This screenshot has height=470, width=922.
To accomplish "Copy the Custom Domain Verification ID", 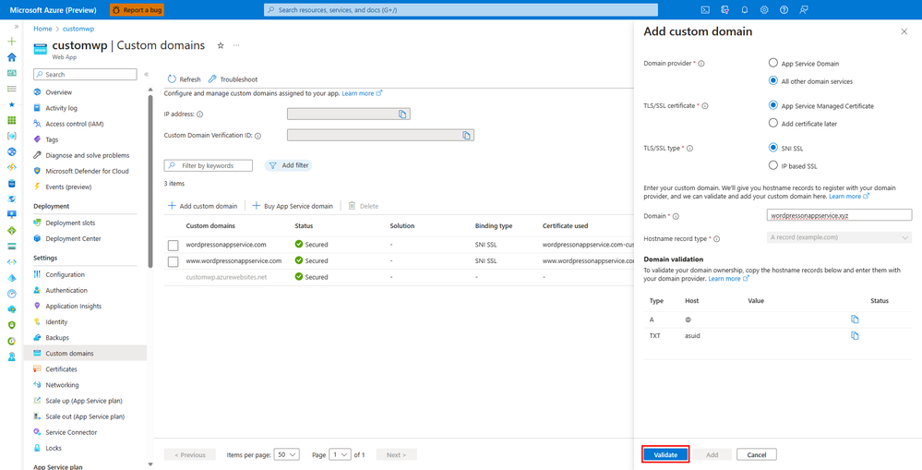I will [466, 136].
